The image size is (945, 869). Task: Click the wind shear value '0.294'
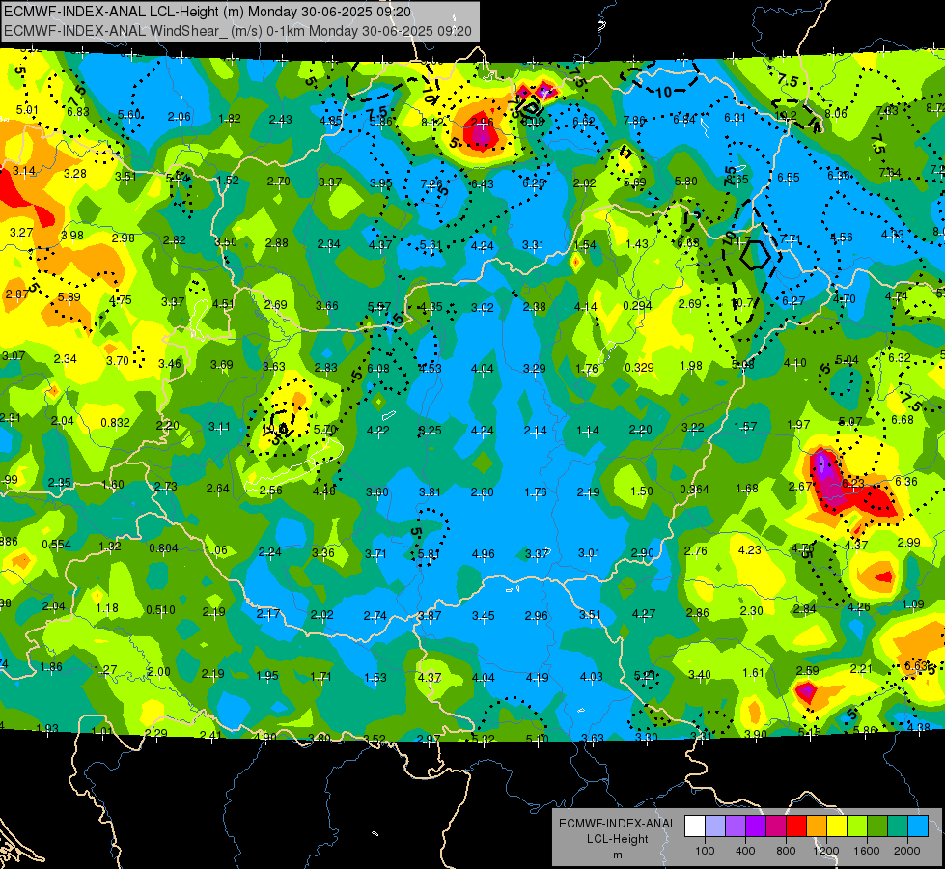637,306
